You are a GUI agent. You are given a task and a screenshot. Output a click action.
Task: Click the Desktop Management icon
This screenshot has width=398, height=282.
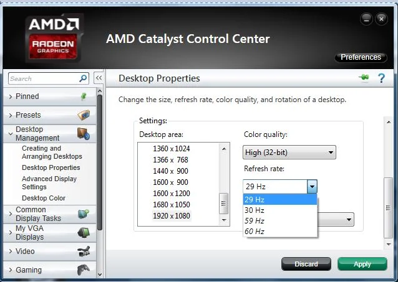pos(84,133)
